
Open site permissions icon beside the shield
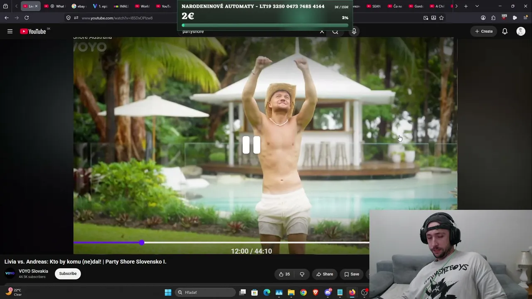[76, 18]
